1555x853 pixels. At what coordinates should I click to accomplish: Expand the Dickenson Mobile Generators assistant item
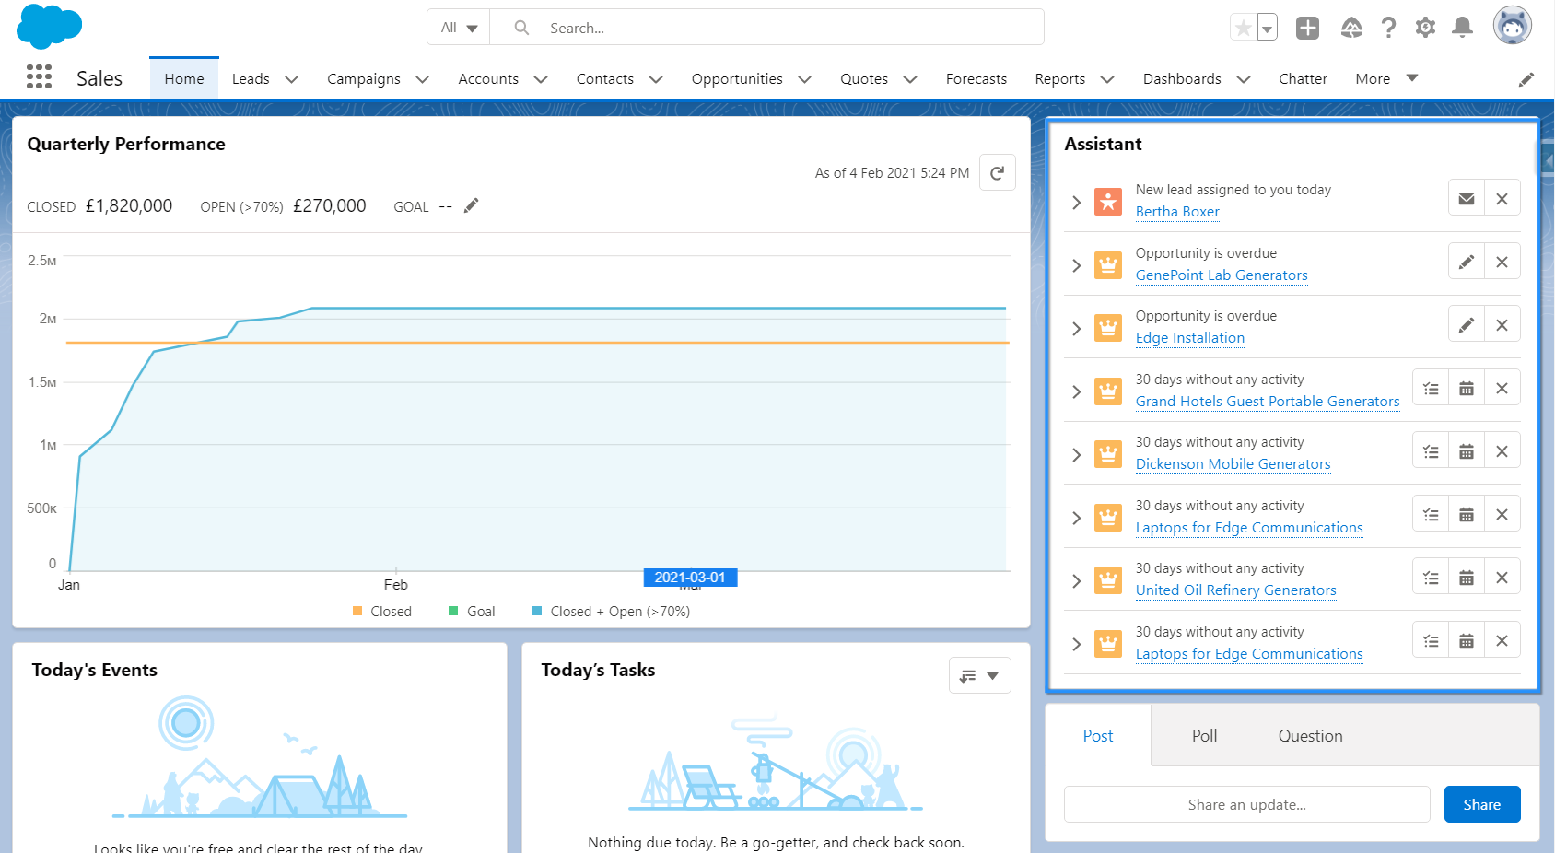coord(1076,454)
